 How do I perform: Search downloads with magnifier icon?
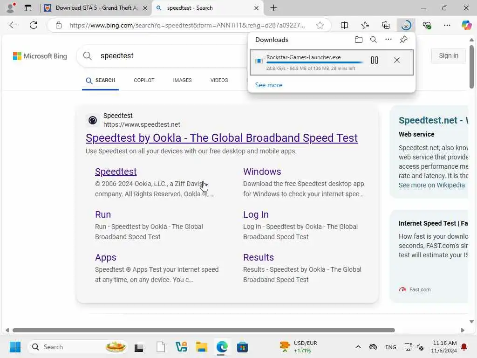click(x=374, y=40)
